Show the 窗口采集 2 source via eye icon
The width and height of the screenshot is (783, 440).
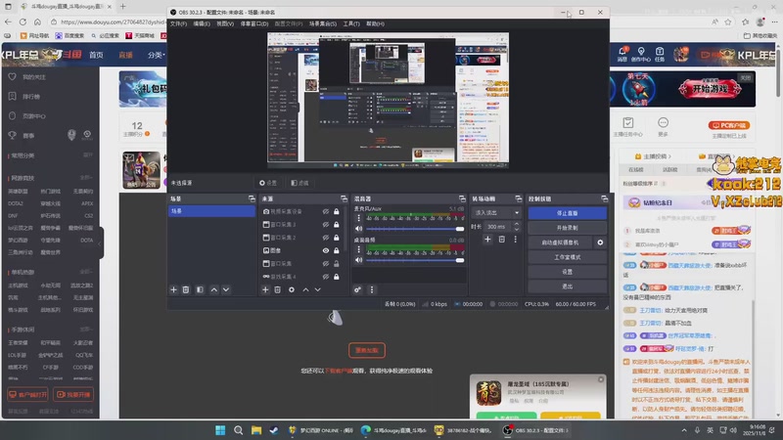pyautogui.click(x=326, y=238)
